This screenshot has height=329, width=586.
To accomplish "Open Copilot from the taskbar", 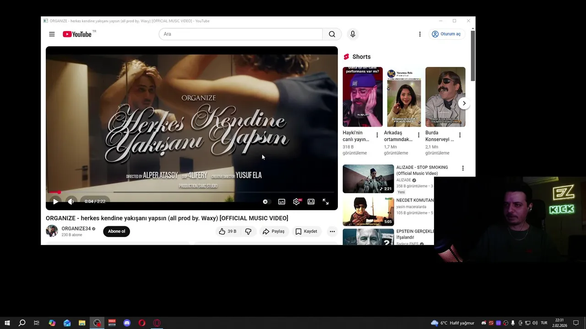I will coord(52,323).
